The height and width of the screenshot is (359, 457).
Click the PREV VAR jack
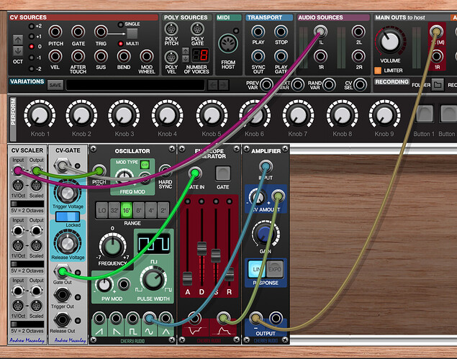[266, 85]
